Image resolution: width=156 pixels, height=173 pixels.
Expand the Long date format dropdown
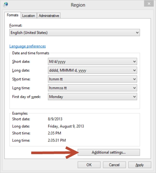[93, 70]
